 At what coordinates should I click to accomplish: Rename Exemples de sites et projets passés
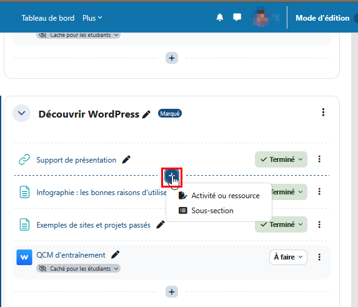[x=161, y=224]
